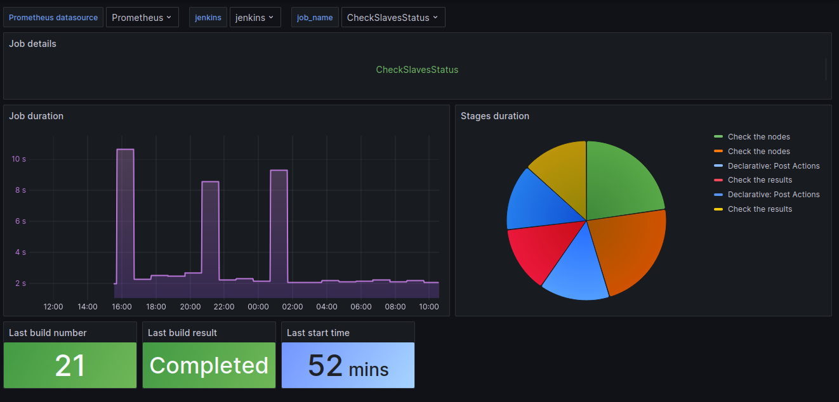Expand the jenkins variable dropdown
The image size is (839, 402).
tap(254, 18)
